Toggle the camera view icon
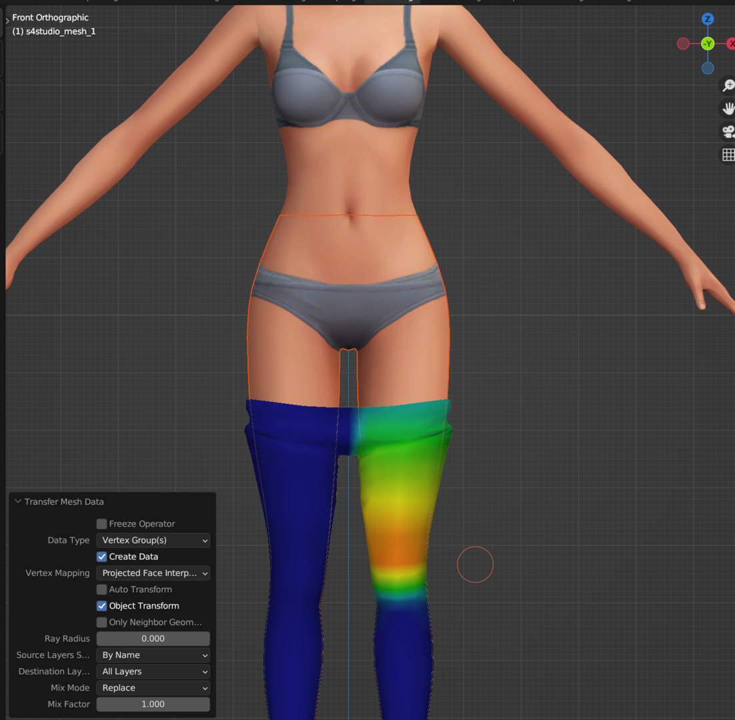The height and width of the screenshot is (720, 735). click(x=728, y=131)
